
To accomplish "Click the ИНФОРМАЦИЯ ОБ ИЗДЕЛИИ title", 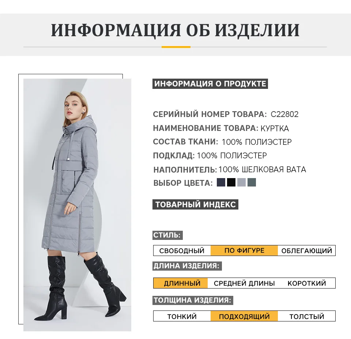I will tap(175, 30).
